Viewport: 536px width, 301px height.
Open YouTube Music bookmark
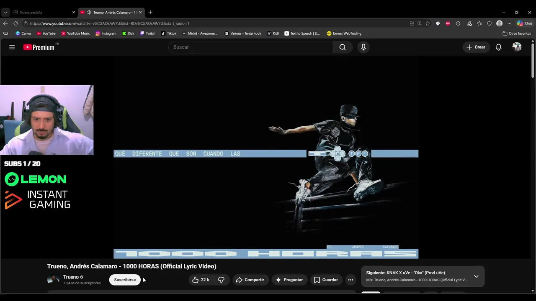pos(75,33)
